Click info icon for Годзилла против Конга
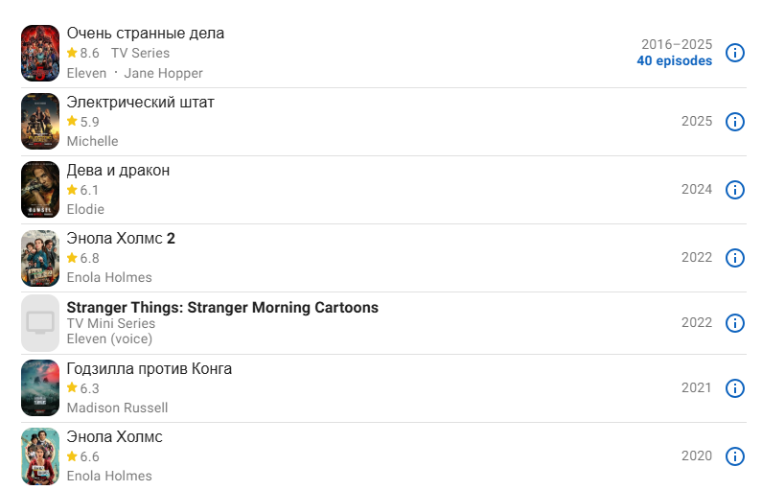 click(735, 388)
